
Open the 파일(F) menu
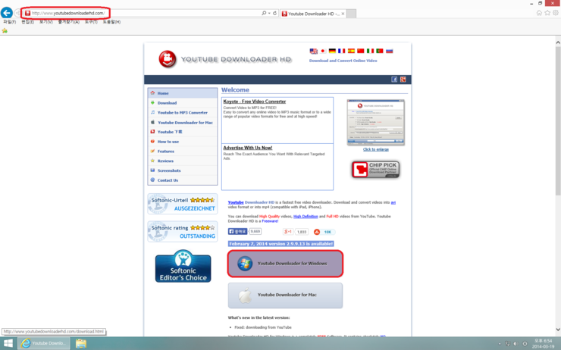click(x=9, y=22)
